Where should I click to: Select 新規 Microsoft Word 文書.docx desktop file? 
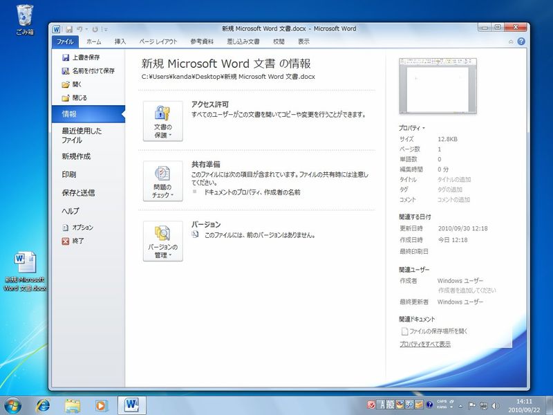[25, 271]
